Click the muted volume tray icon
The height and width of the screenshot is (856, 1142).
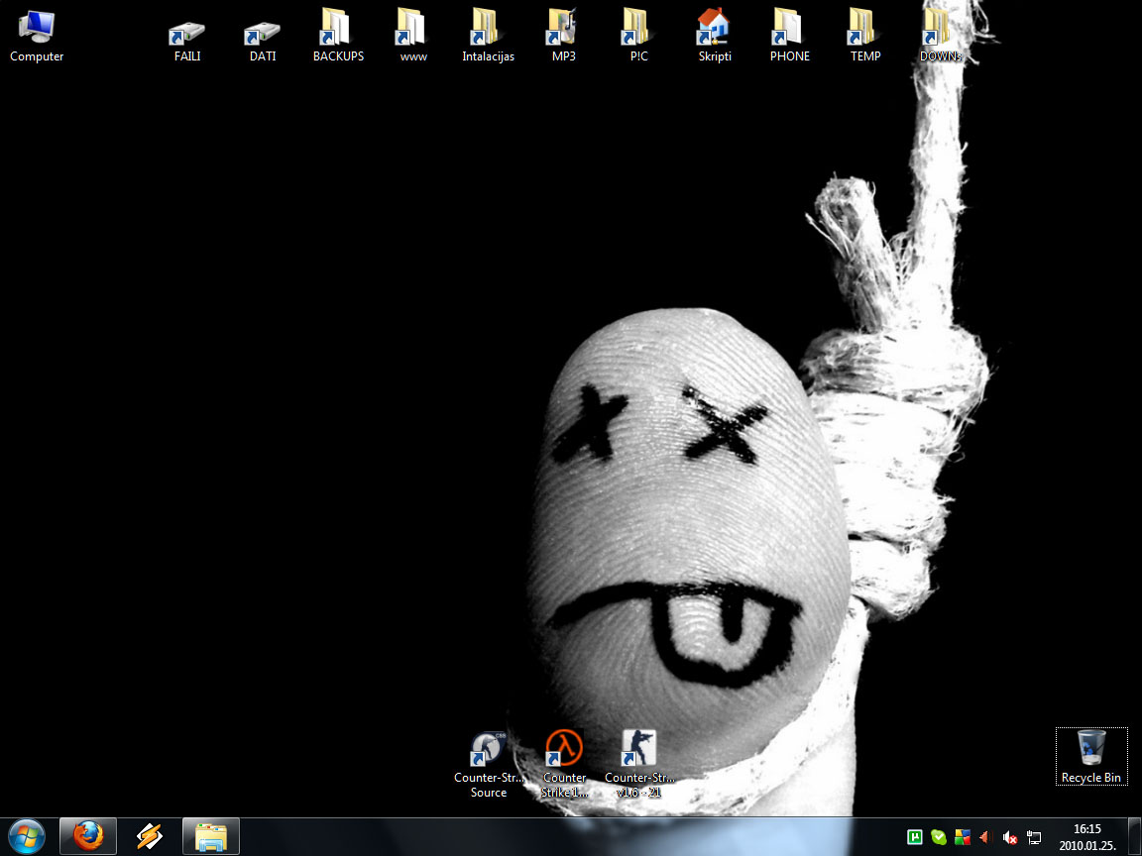(1010, 837)
